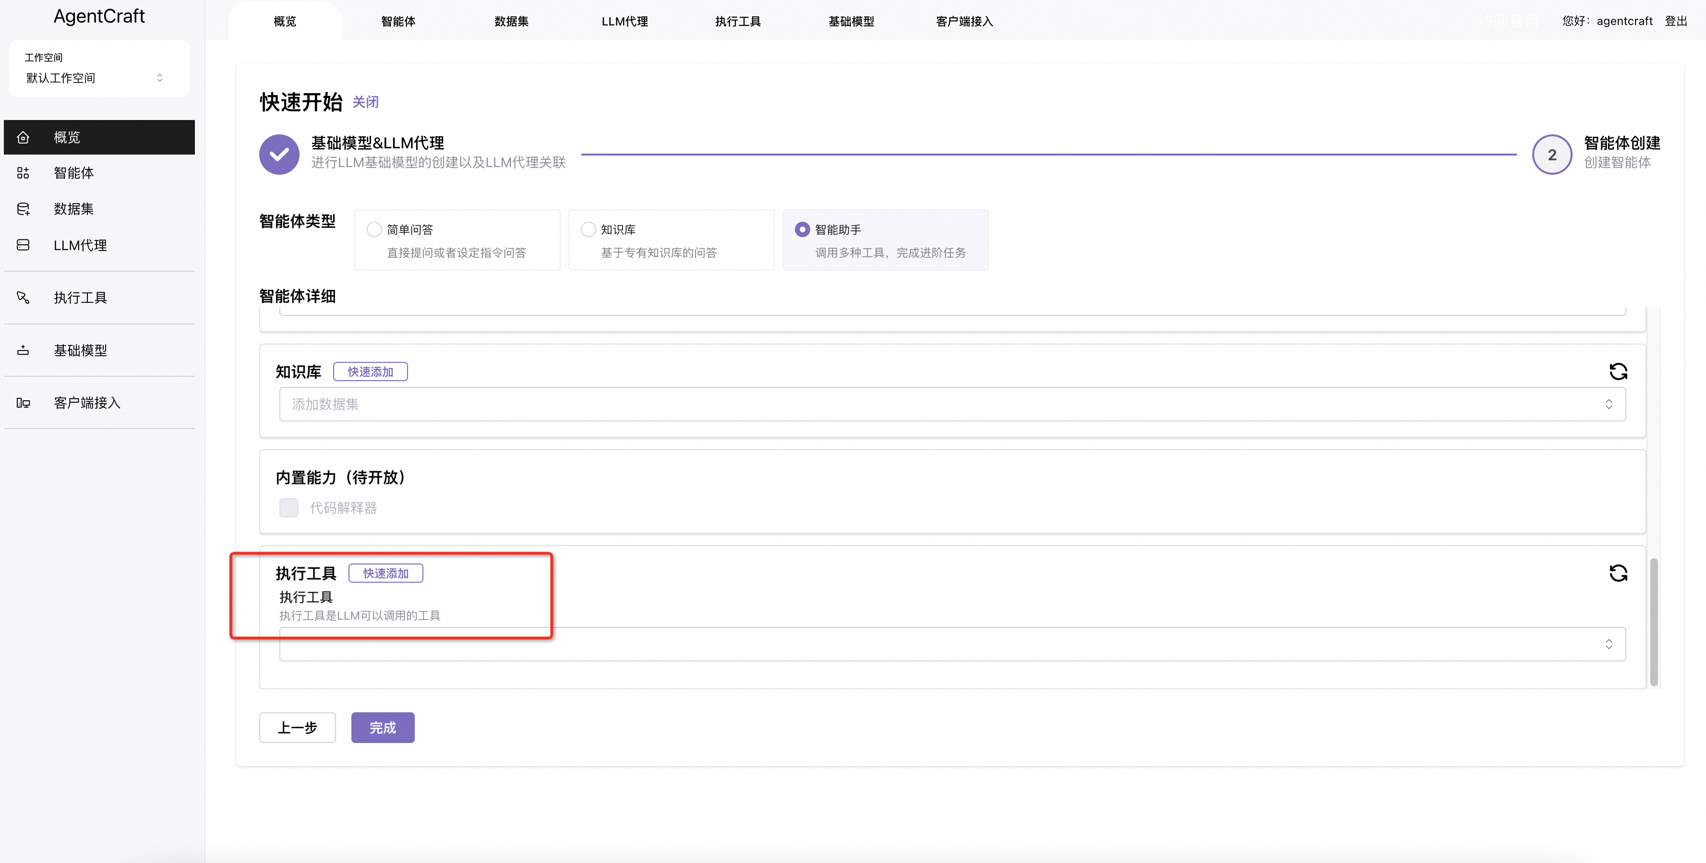Switch to the 客户端接入 top tab
The image size is (1706, 863).
(964, 21)
